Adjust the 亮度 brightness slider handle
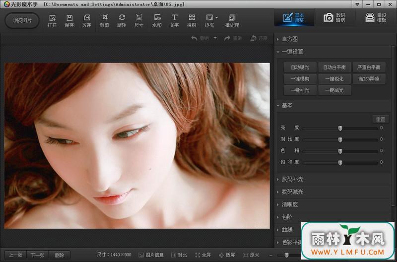Viewport: 397px width, 262px height. click(x=340, y=129)
